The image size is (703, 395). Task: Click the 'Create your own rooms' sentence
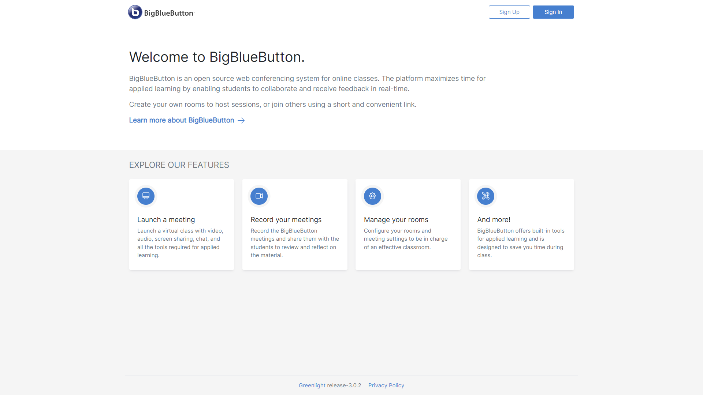coord(273,105)
